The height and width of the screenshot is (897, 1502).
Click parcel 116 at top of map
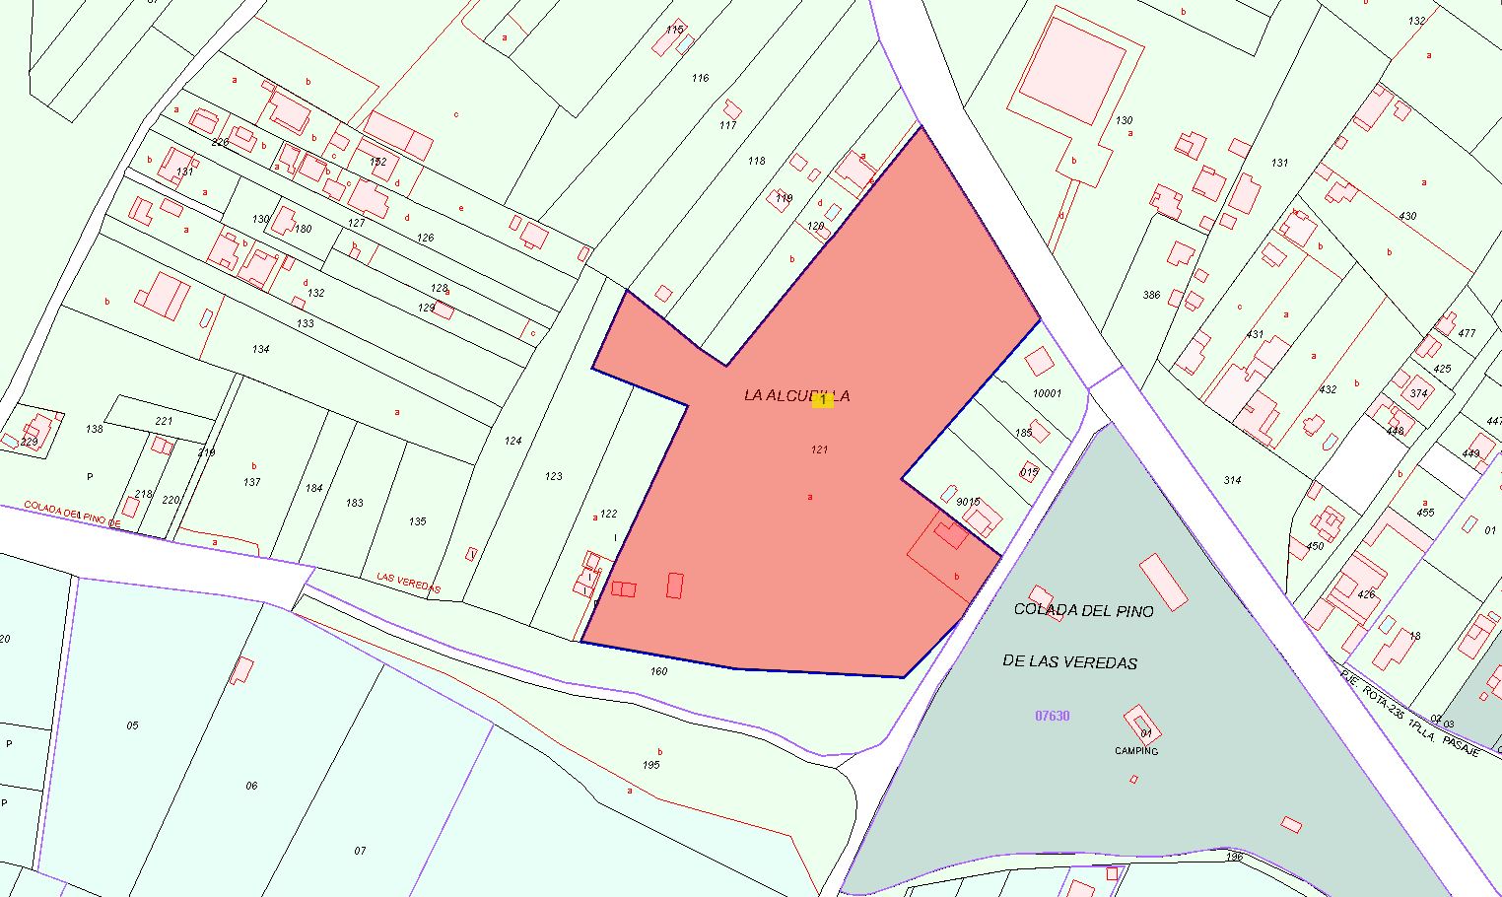point(700,78)
